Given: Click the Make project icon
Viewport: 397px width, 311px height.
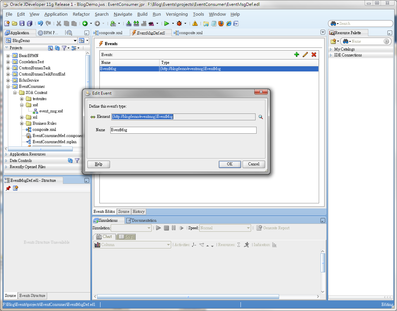Looking at the screenshot, I should 128,24.
